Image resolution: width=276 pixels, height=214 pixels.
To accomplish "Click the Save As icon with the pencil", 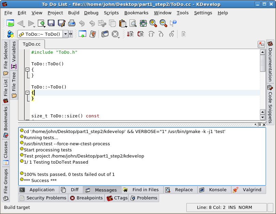I will point(61,23).
